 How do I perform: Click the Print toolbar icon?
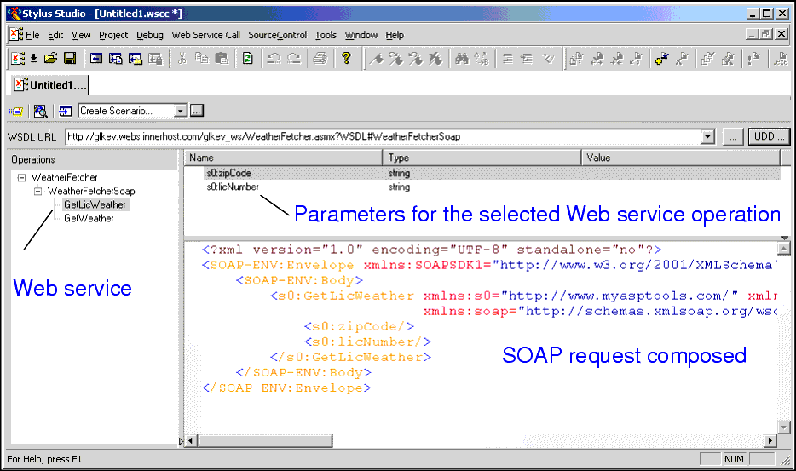point(319,59)
